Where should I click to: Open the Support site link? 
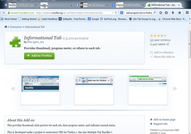(x=160, y=124)
